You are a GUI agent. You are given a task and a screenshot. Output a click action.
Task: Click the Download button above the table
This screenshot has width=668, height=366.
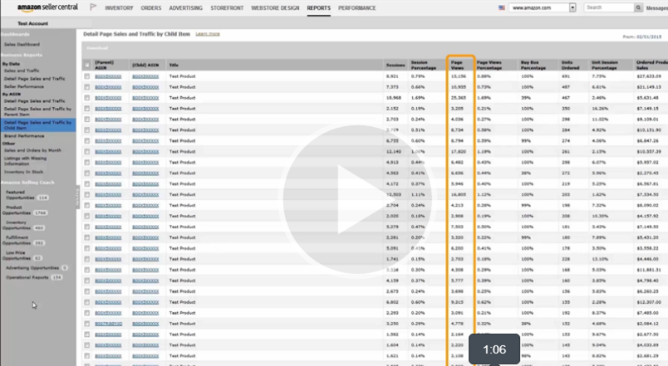coord(97,48)
